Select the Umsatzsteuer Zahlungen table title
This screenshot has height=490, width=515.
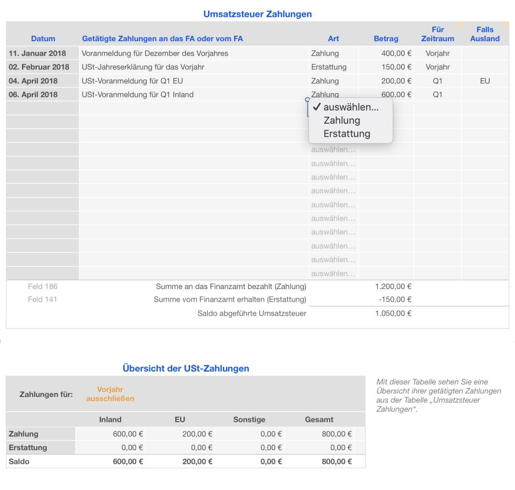(x=257, y=15)
